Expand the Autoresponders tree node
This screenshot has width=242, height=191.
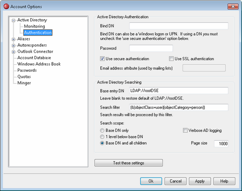click(x=13, y=46)
